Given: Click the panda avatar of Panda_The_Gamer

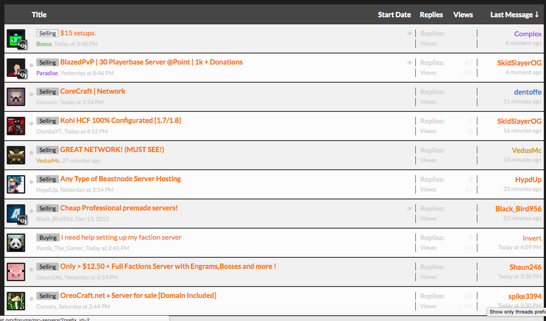Looking at the screenshot, I should (16, 243).
